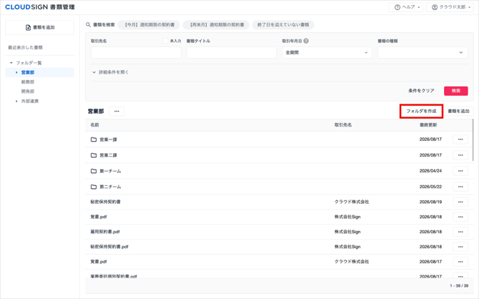Screen dimensions: 479x299
Task: Click the 2026/05/22 date of 第二チーム
Action: 430,187
